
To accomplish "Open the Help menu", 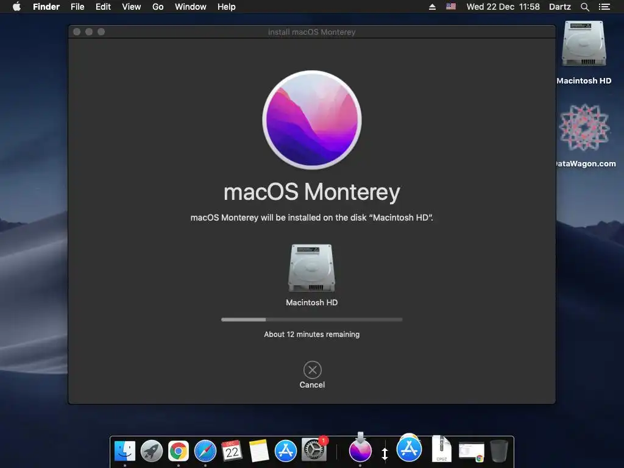I will (227, 7).
